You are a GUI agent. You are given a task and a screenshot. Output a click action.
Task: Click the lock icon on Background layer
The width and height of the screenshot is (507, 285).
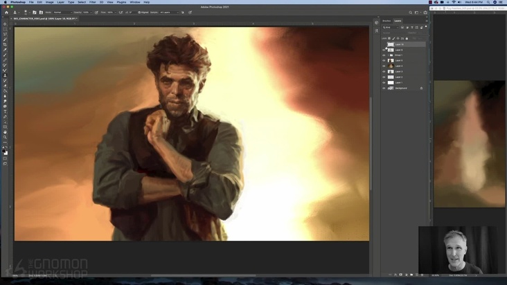pyautogui.click(x=421, y=89)
